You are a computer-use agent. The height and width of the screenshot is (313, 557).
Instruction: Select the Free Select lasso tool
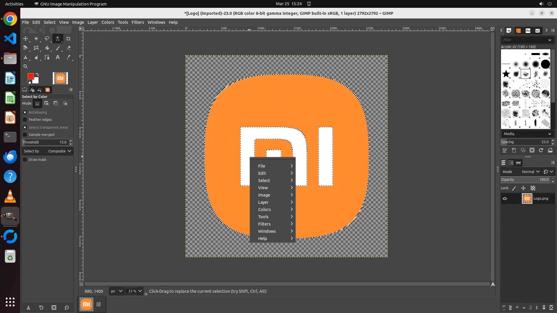tap(47, 39)
